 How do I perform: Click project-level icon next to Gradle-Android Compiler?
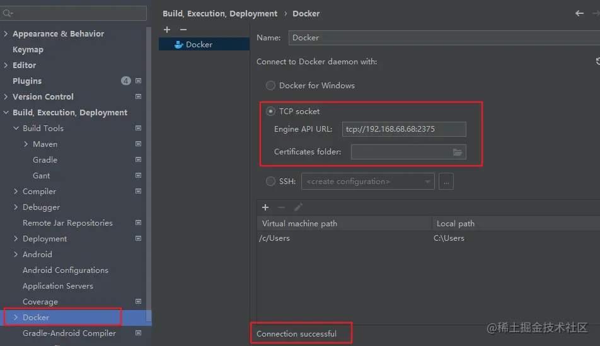click(139, 333)
